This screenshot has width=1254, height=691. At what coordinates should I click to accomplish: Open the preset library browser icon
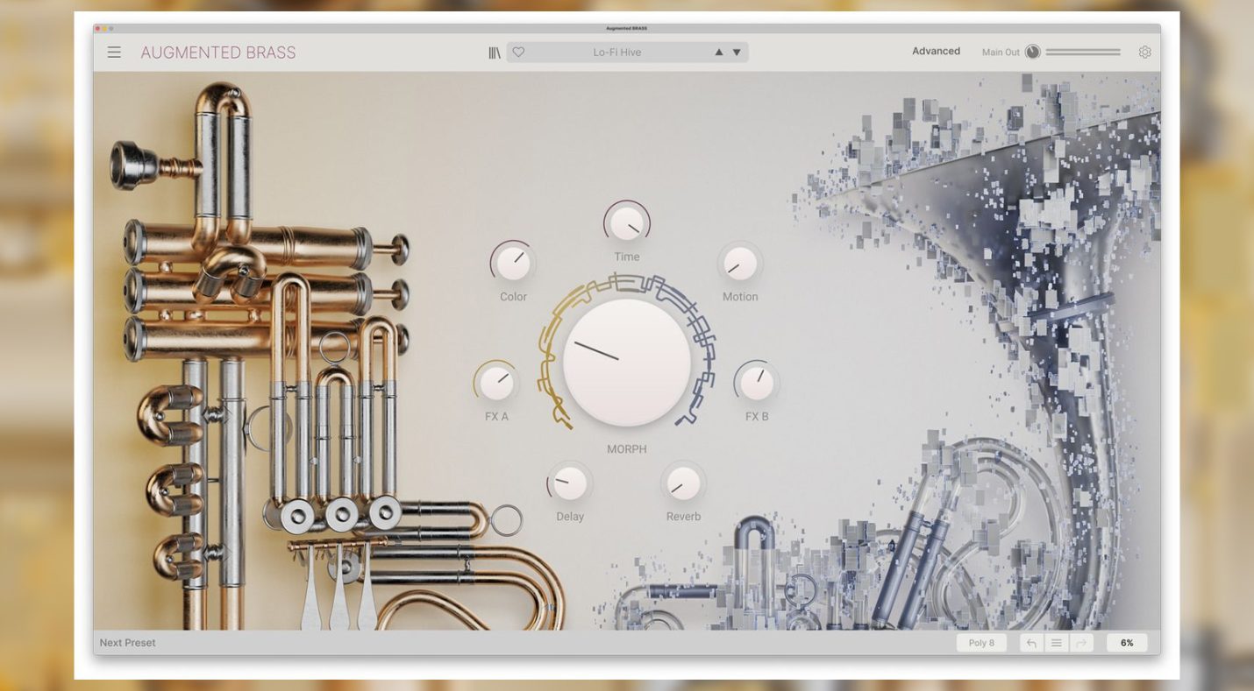493,52
